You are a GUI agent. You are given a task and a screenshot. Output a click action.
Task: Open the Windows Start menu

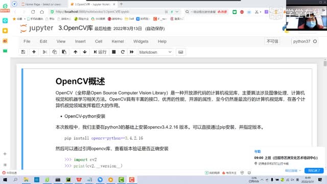click(5, 179)
